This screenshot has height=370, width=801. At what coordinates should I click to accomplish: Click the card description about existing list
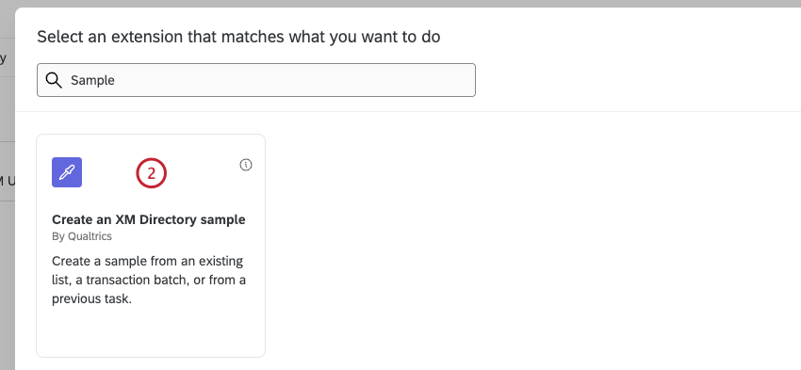coord(149,281)
